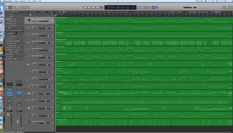Open the Bildschirmfoto app menu
The width and height of the screenshot is (233, 133).
point(8,1)
